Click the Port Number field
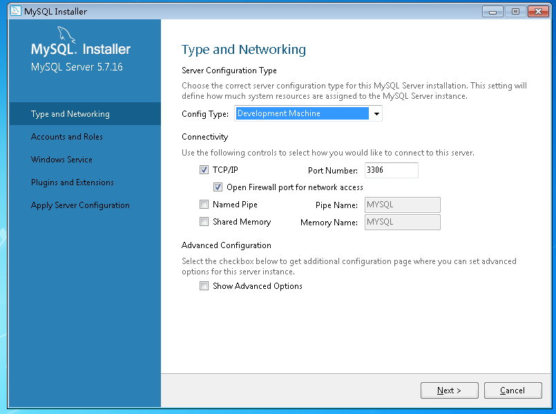556x414 pixels. (392, 170)
